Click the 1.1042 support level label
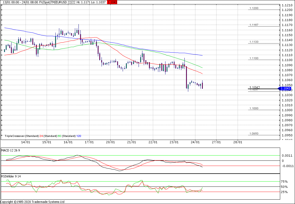This screenshot has width=295, height=204. point(255,87)
